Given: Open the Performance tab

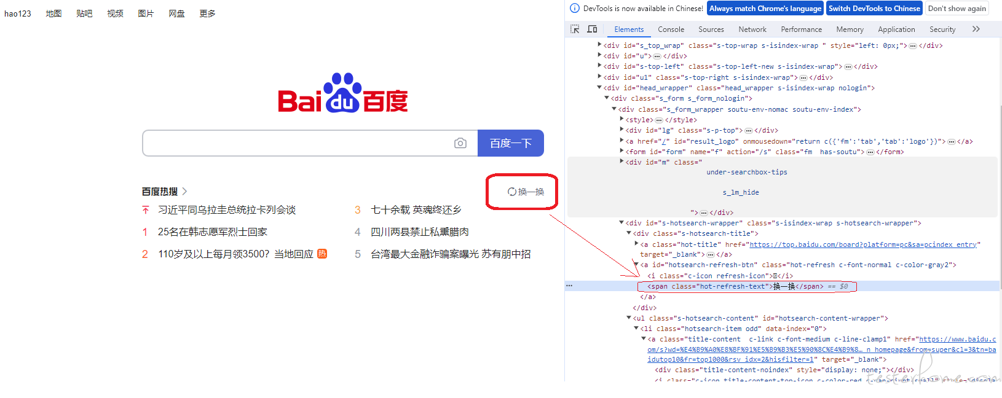Looking at the screenshot, I should 801,29.
